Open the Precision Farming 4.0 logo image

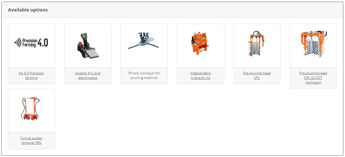[x=31, y=43]
